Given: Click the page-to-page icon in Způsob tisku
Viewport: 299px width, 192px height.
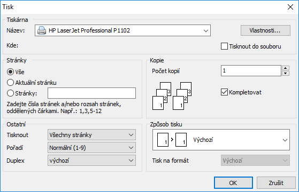Looking at the screenshot, I should (x=172, y=140).
